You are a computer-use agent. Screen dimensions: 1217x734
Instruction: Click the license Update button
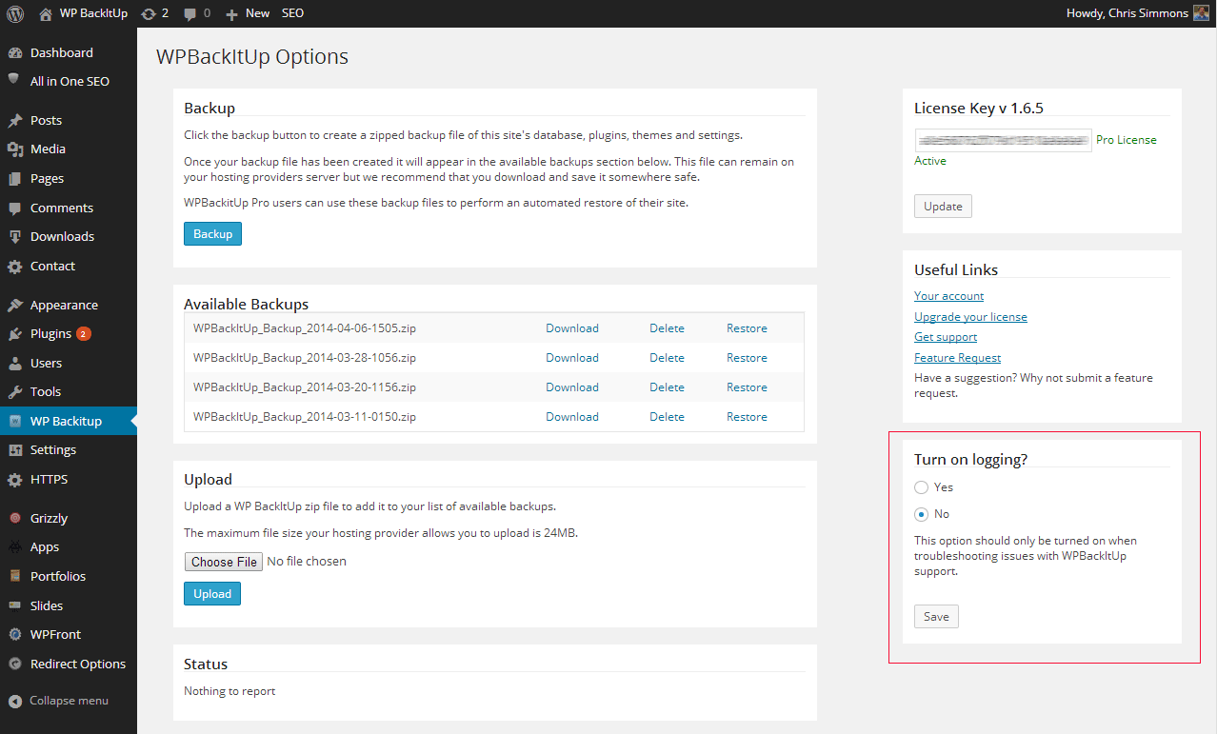pyautogui.click(x=943, y=207)
